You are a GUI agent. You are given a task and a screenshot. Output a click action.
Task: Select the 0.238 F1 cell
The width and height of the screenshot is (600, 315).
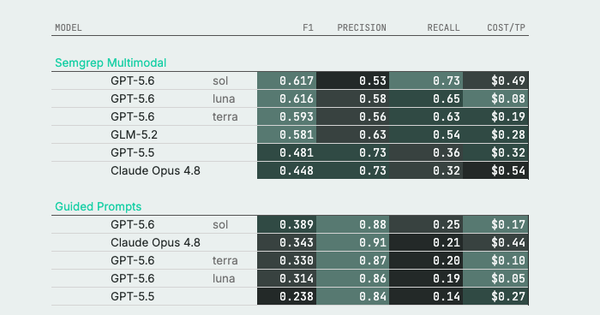click(x=286, y=296)
